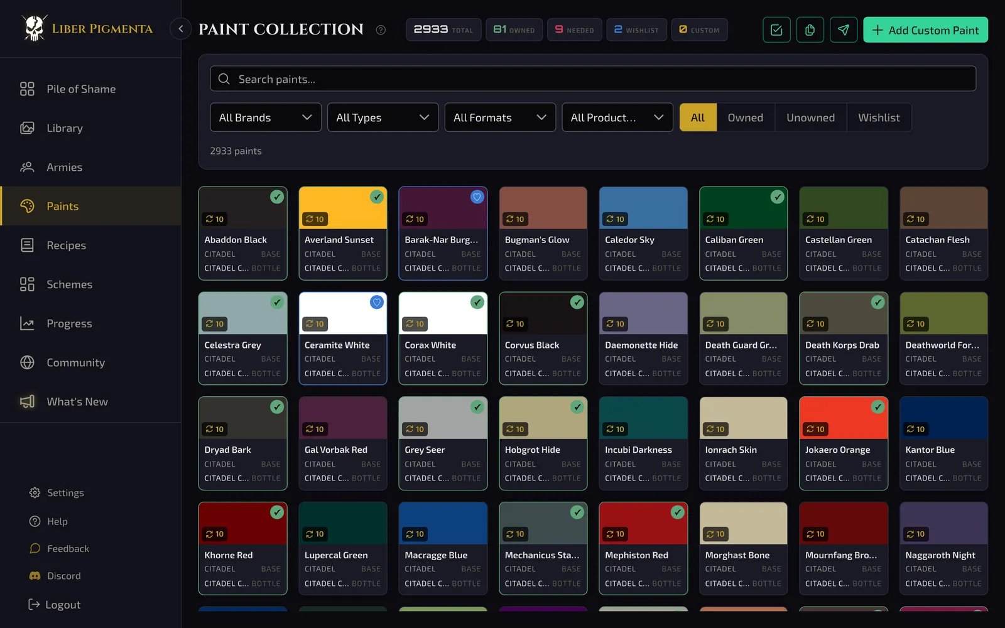Open Pile of Shame sidebar icon

tap(27, 89)
